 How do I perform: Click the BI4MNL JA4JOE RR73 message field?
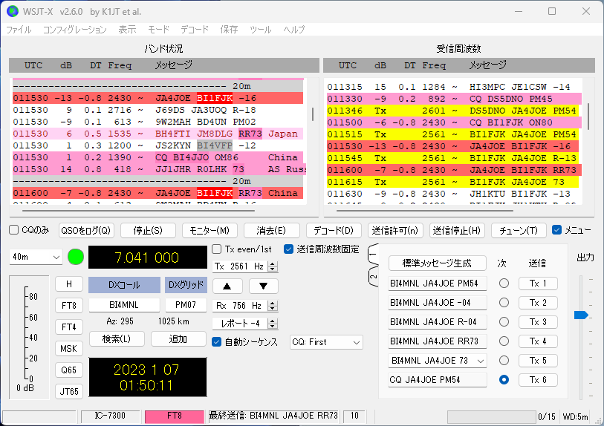437,341
